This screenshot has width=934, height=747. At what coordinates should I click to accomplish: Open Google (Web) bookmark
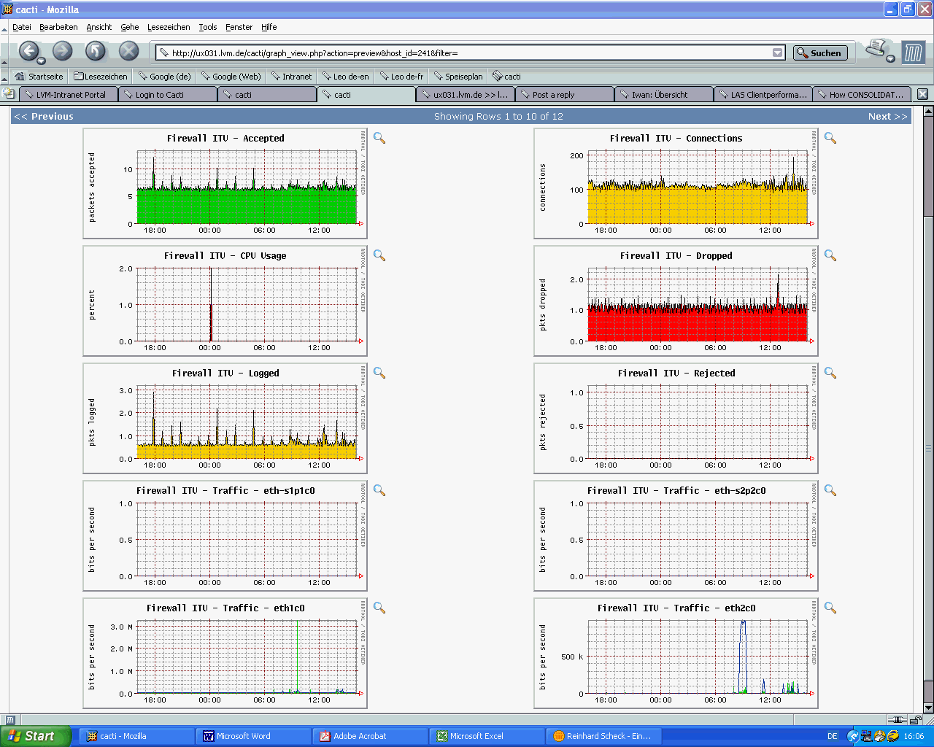231,76
